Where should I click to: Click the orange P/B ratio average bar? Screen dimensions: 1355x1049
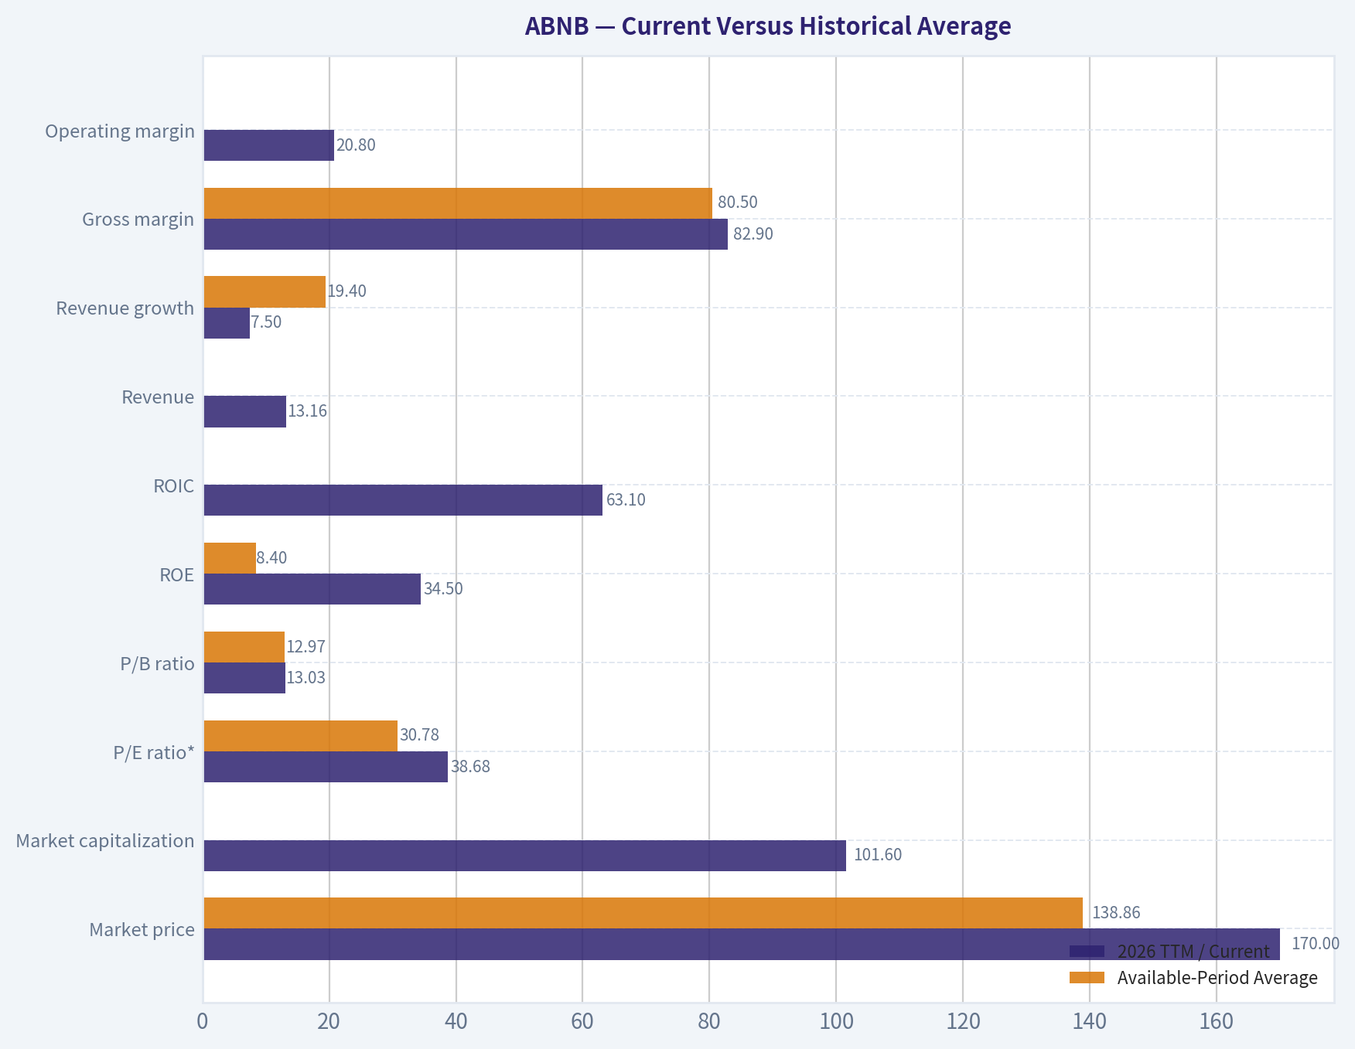point(244,647)
